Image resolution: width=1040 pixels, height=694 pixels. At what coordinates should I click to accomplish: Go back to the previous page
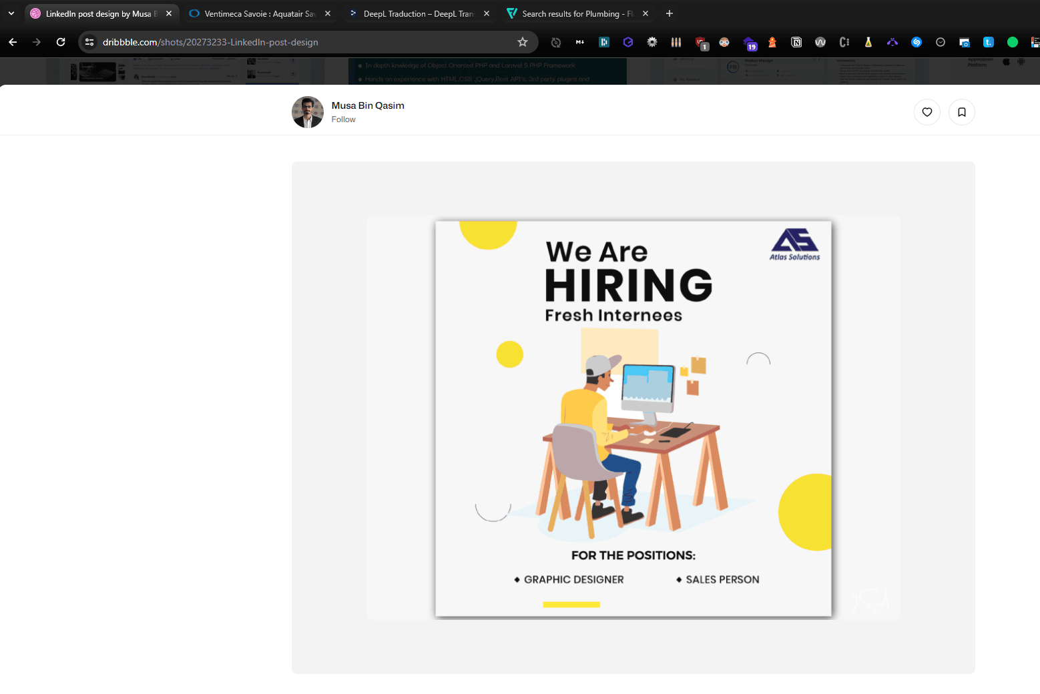pos(13,42)
